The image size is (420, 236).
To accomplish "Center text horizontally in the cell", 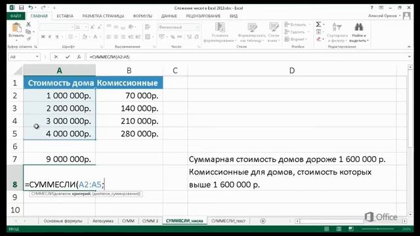I will pyautogui.click(x=116, y=37).
